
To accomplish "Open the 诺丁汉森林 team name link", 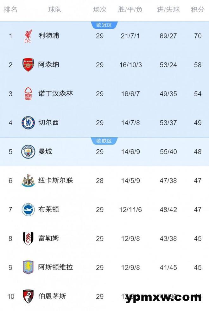I will coord(56,94).
